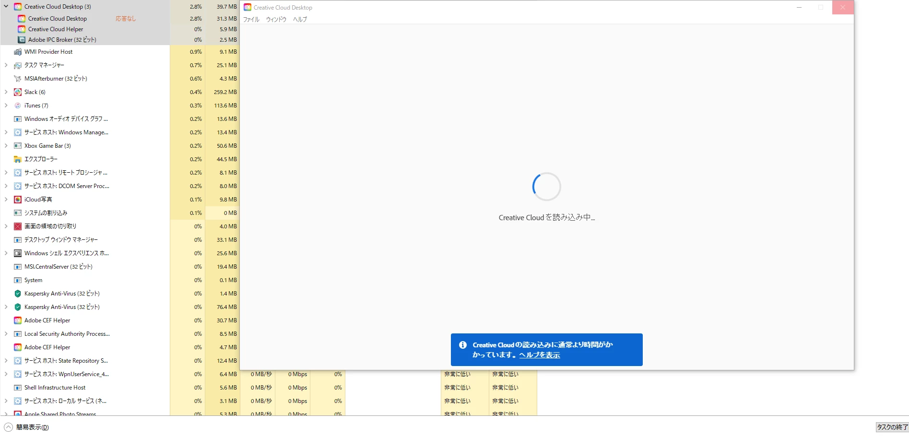This screenshot has width=909, height=438.
Task: Click the Creative Cloudを読み込み中 loading text
Action: pos(547,218)
